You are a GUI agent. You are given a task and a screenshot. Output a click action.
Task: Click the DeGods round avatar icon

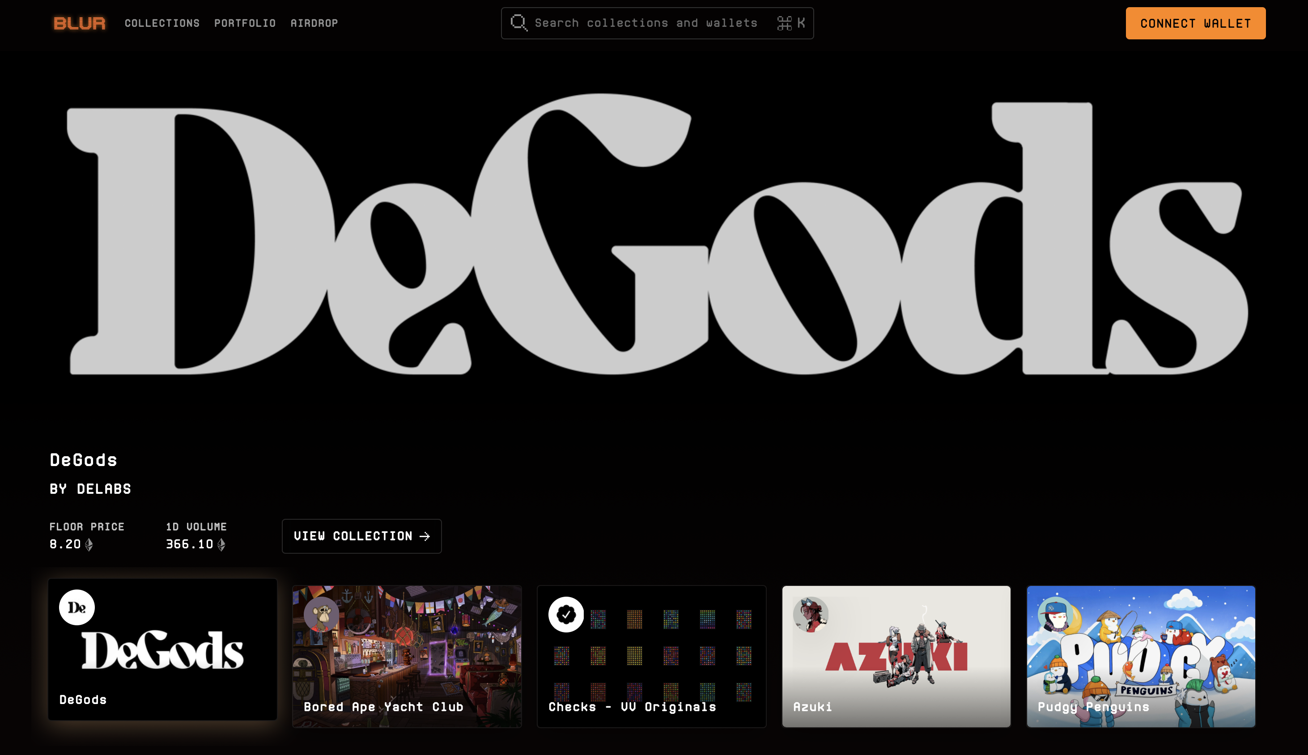(77, 607)
